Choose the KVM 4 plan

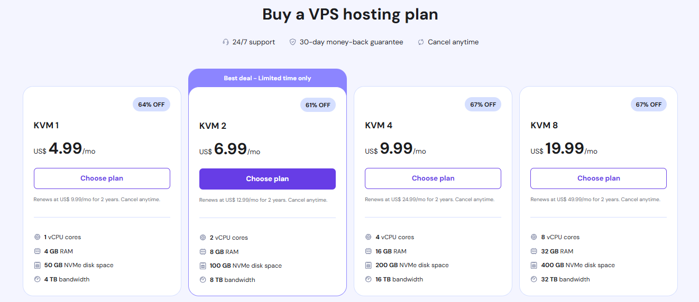point(433,178)
